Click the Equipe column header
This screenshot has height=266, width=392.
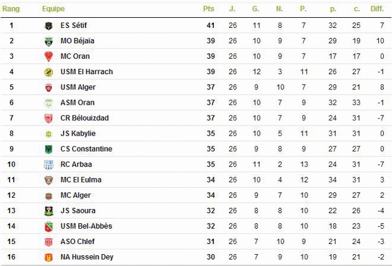coord(53,9)
